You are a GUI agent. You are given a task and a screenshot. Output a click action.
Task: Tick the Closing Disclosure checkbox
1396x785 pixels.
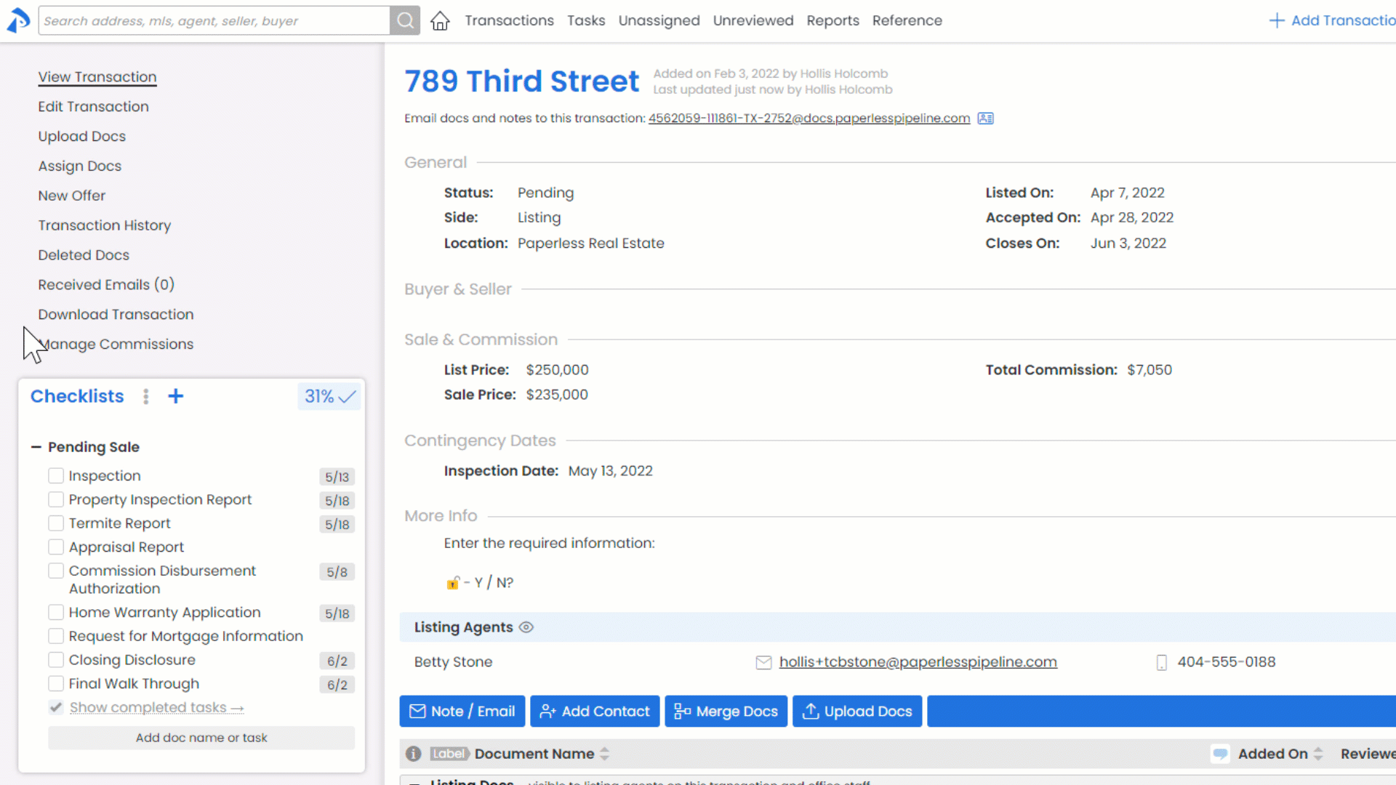[x=56, y=660]
